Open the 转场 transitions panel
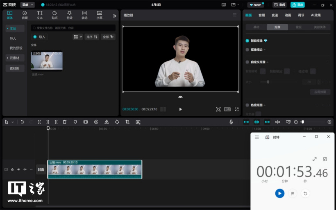 click(x=84, y=15)
